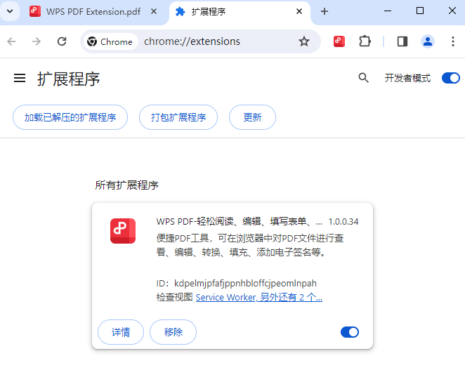The image size is (465, 370).
Task: Close the Chrome window
Action: 452,11
